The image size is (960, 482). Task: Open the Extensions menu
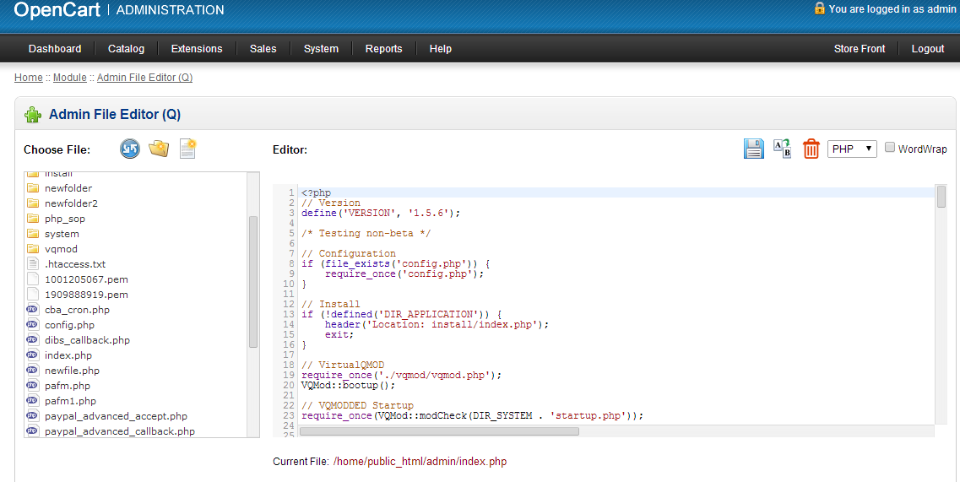coord(197,48)
